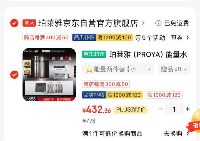Expand the 赠品 x8 gift dropdown
200x141 pixels.
point(174,69)
